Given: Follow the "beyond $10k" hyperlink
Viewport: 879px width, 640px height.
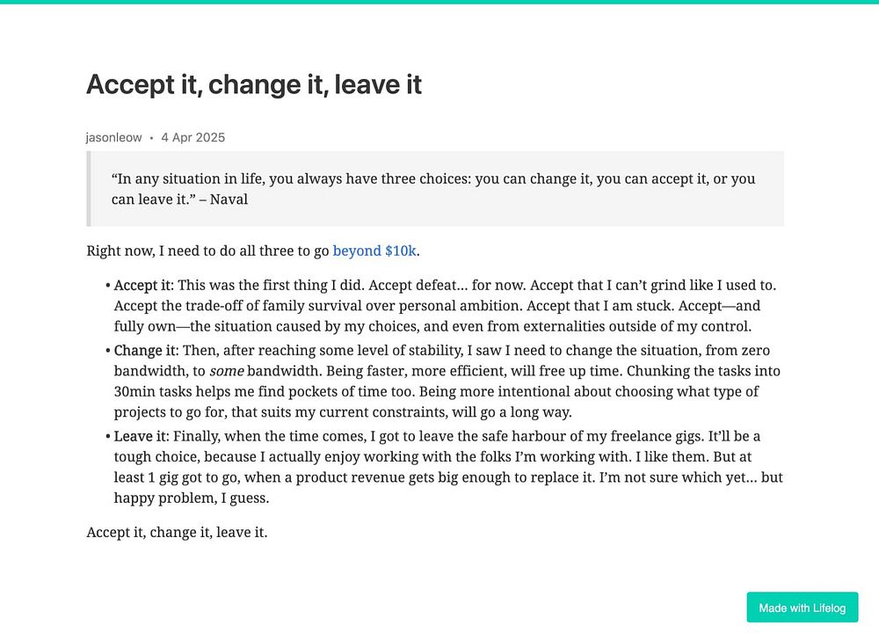Looking at the screenshot, I should [x=374, y=251].
